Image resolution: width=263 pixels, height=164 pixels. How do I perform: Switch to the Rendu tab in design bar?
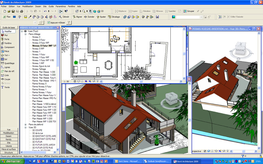click(x=9, y=139)
